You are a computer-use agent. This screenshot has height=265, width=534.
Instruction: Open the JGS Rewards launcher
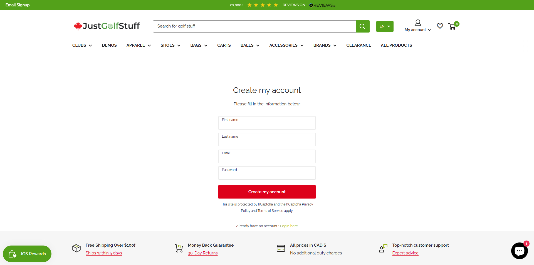point(27,254)
